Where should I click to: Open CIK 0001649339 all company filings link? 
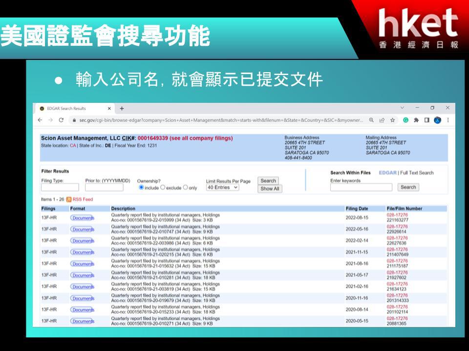(185, 138)
